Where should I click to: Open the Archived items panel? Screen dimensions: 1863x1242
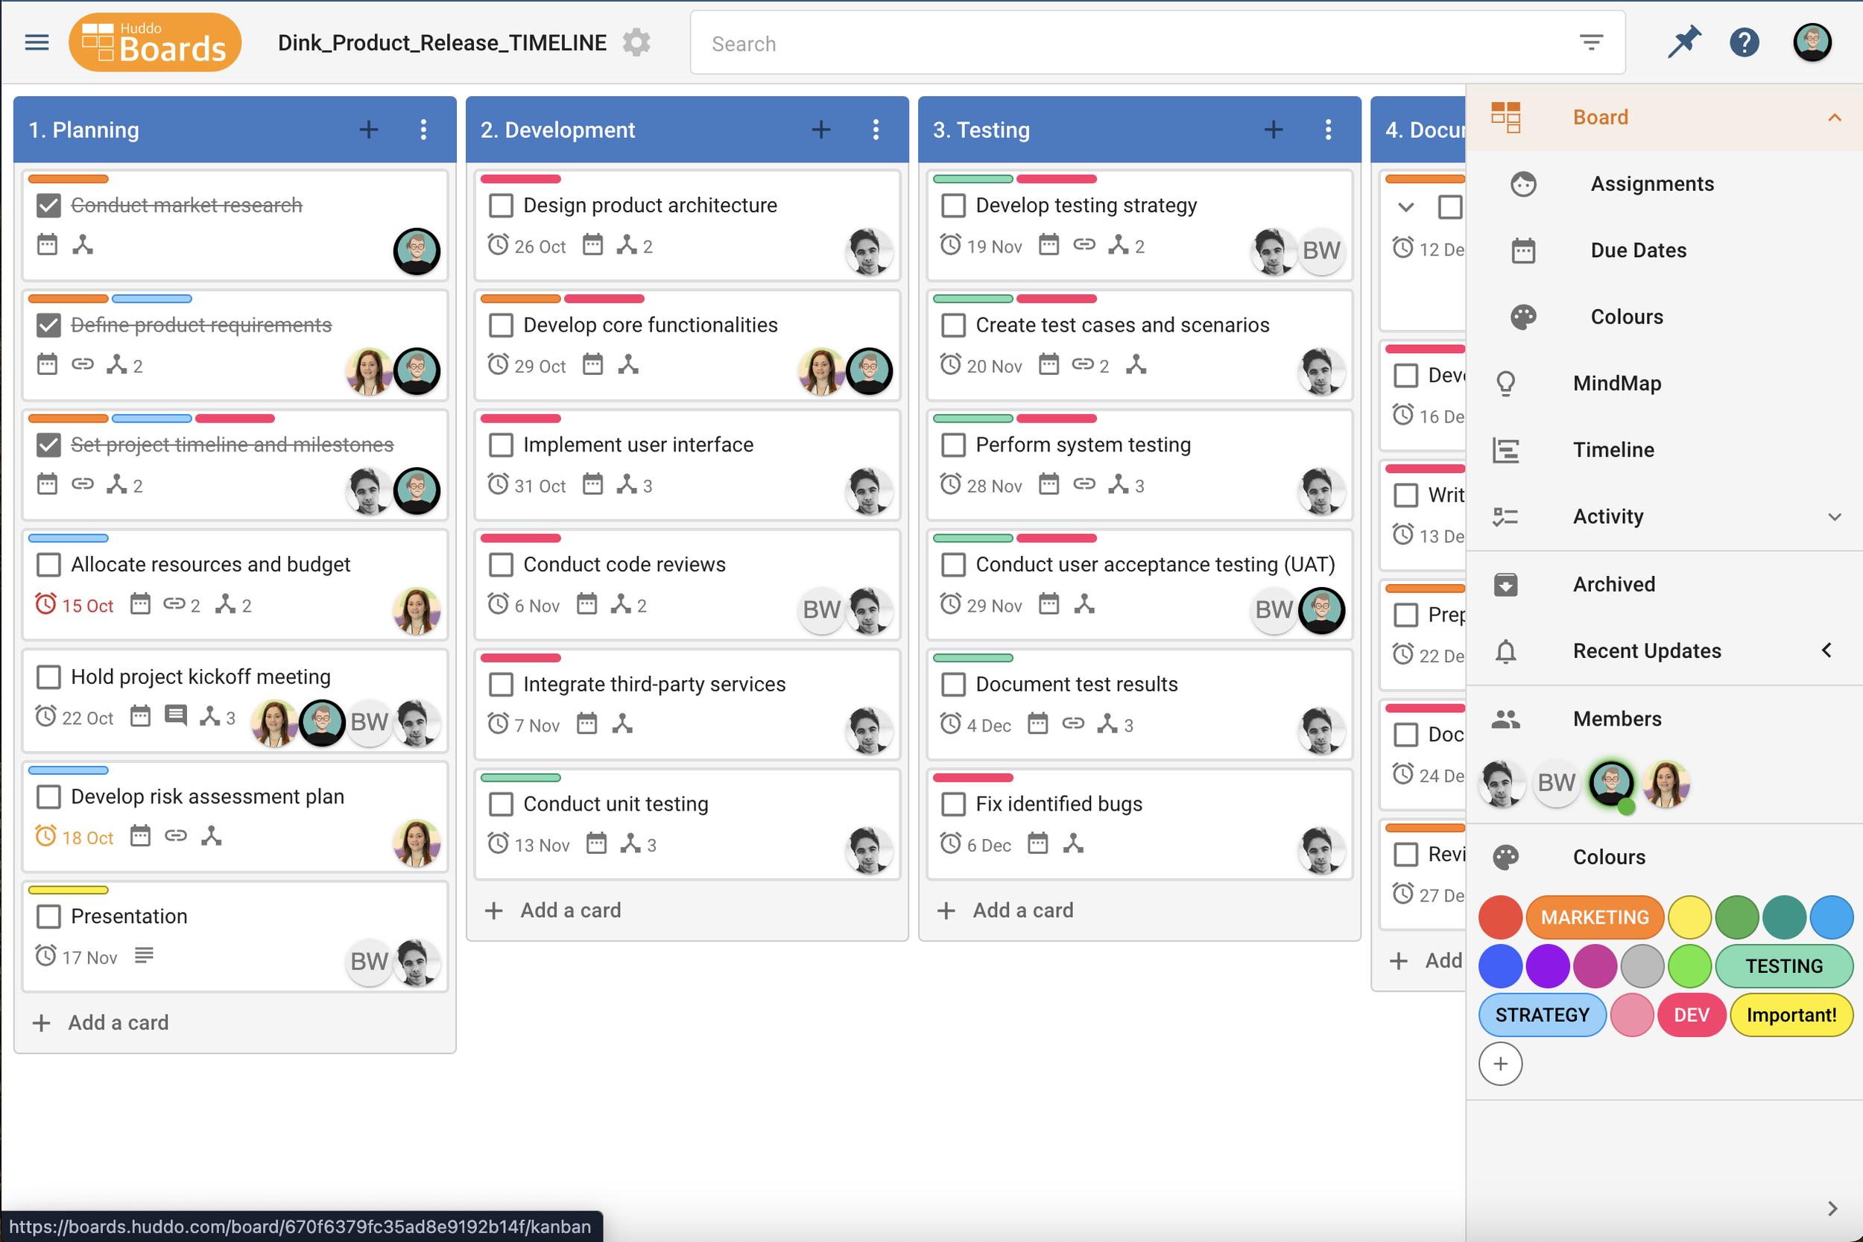pos(1614,584)
